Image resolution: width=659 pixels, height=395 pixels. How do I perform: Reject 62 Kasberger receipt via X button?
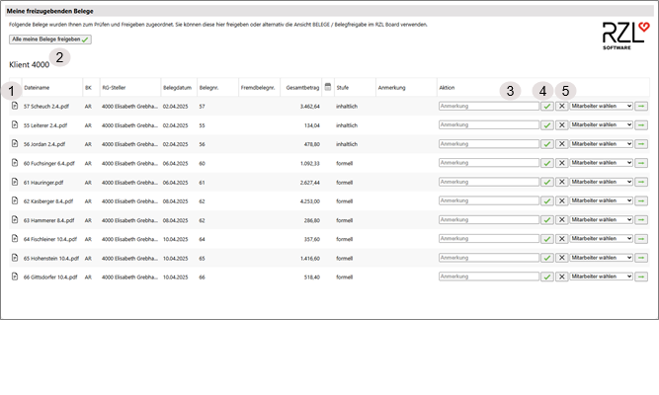tap(561, 200)
